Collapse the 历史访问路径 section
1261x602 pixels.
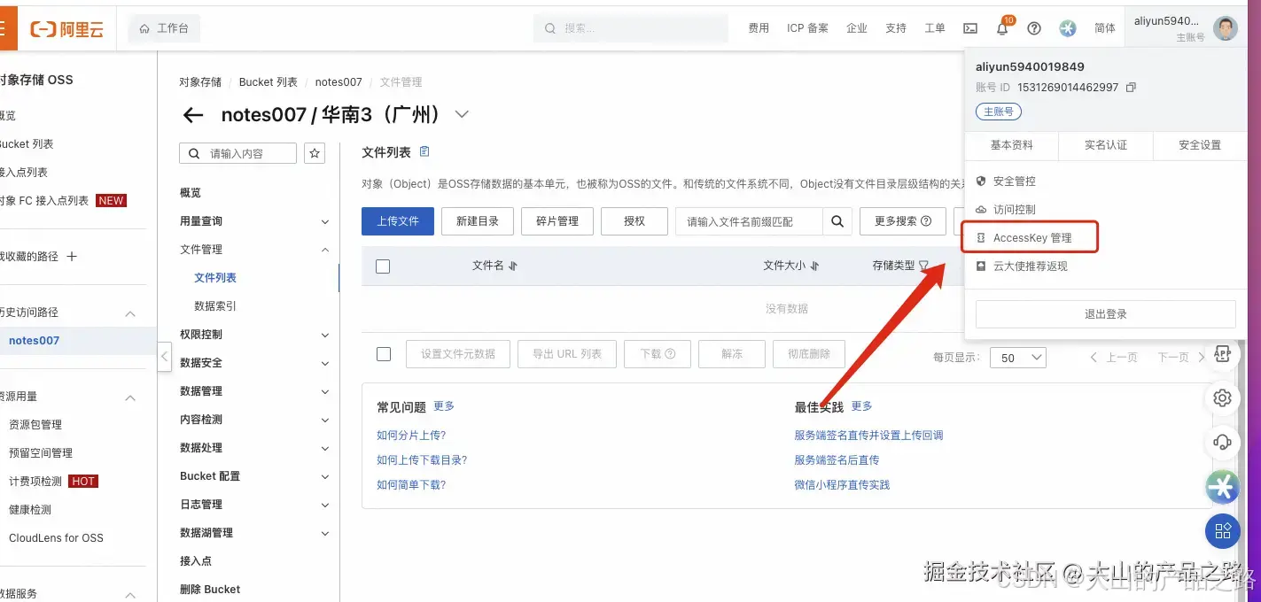point(130,313)
